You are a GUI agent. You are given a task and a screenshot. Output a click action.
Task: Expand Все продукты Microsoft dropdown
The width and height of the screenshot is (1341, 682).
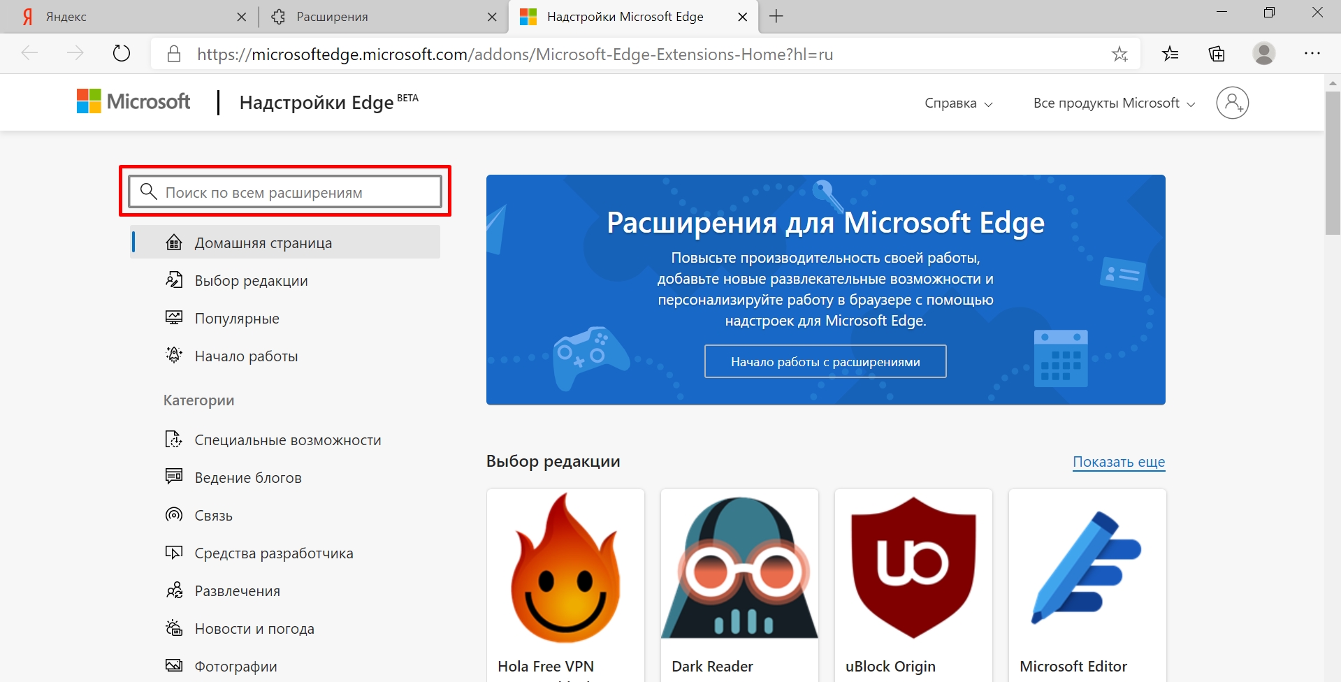point(1114,103)
